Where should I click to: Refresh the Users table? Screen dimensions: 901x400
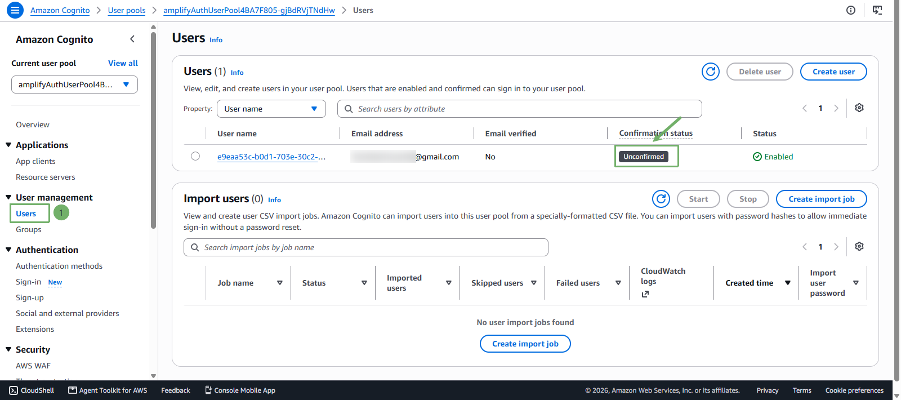[711, 72]
